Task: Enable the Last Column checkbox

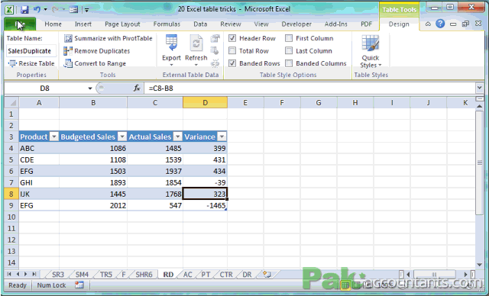Action: (x=289, y=51)
